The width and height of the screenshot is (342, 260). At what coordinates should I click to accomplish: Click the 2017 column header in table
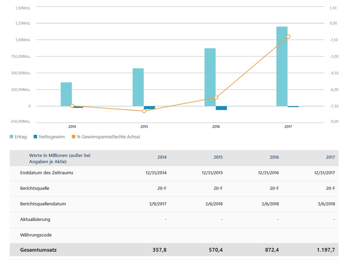(330, 157)
